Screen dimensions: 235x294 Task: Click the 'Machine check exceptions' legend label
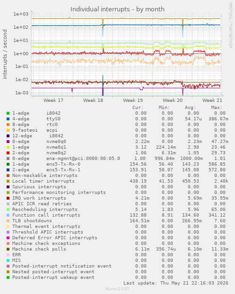point(46,244)
